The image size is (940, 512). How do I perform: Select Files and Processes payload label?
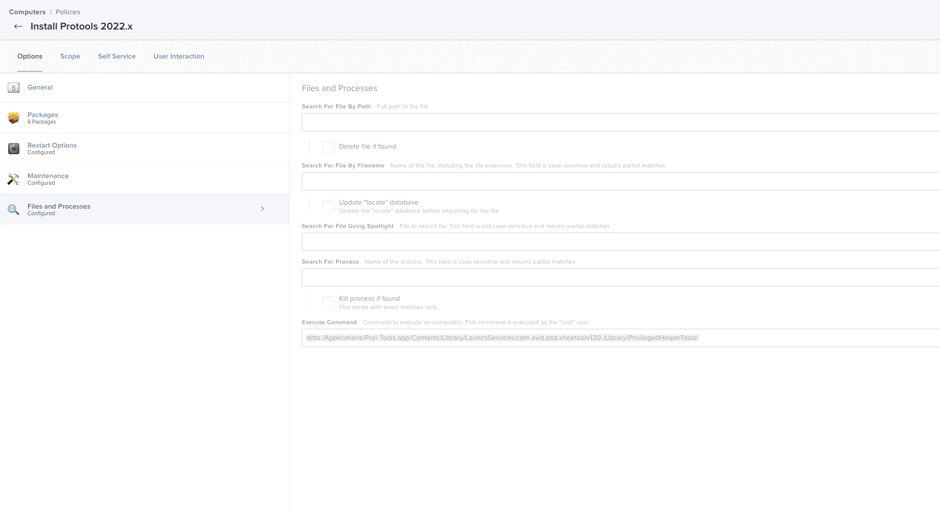[59, 206]
